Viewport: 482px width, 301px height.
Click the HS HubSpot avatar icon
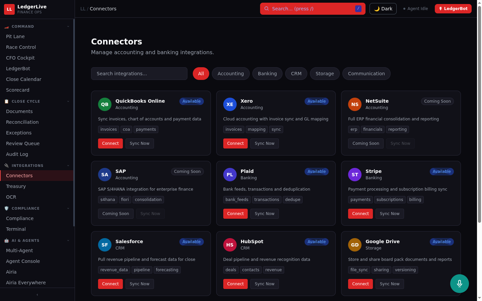point(230,245)
